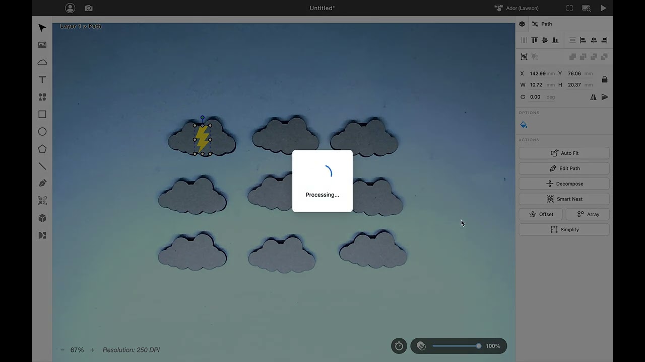Click the Resolution: 250 DPI label
This screenshot has height=362, width=645.
[131, 350]
